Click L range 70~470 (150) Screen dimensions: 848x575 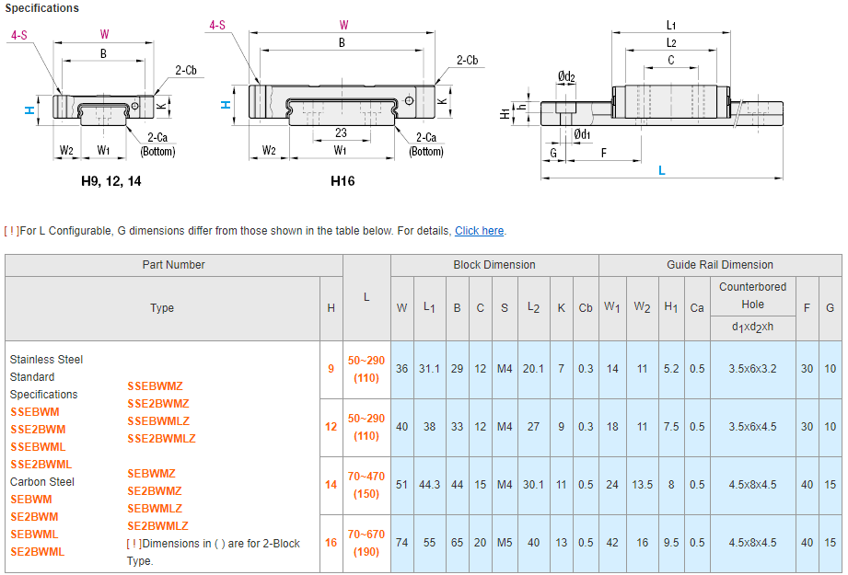point(366,485)
